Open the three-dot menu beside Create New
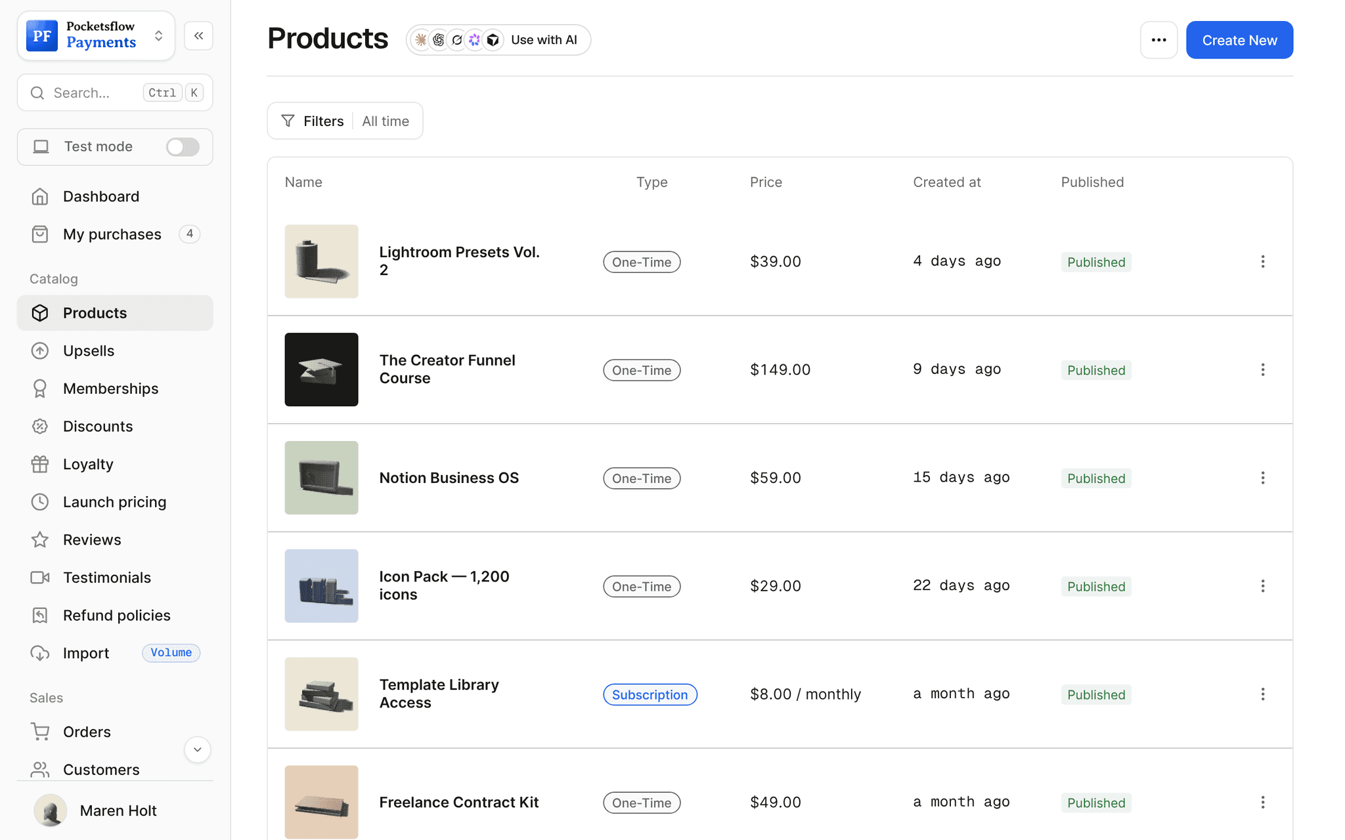The width and height of the screenshot is (1345, 840). coord(1158,40)
